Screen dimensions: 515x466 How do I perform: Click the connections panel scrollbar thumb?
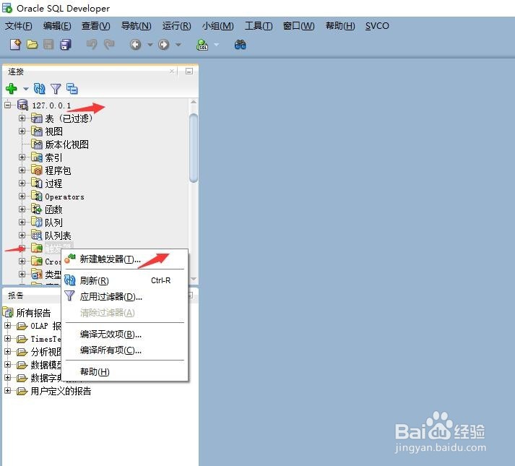coord(194,147)
